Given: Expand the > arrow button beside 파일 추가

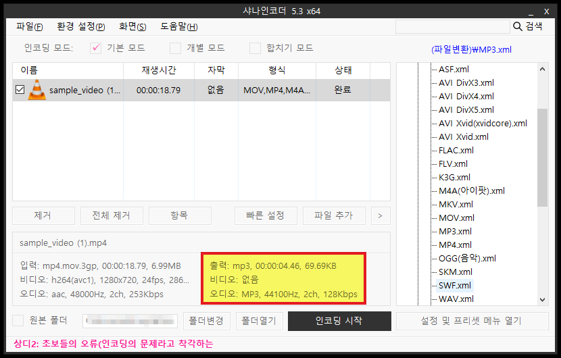Looking at the screenshot, I should tap(381, 215).
